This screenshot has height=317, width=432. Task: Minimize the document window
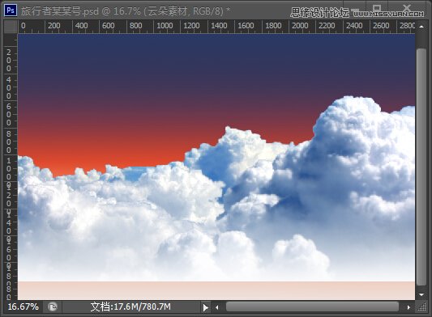tap(356, 10)
